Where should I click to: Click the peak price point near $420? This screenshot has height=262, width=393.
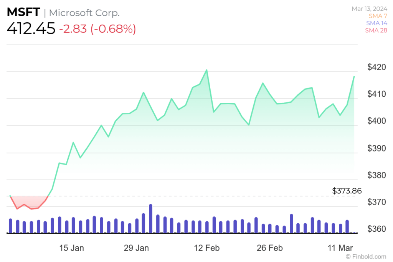click(206, 70)
